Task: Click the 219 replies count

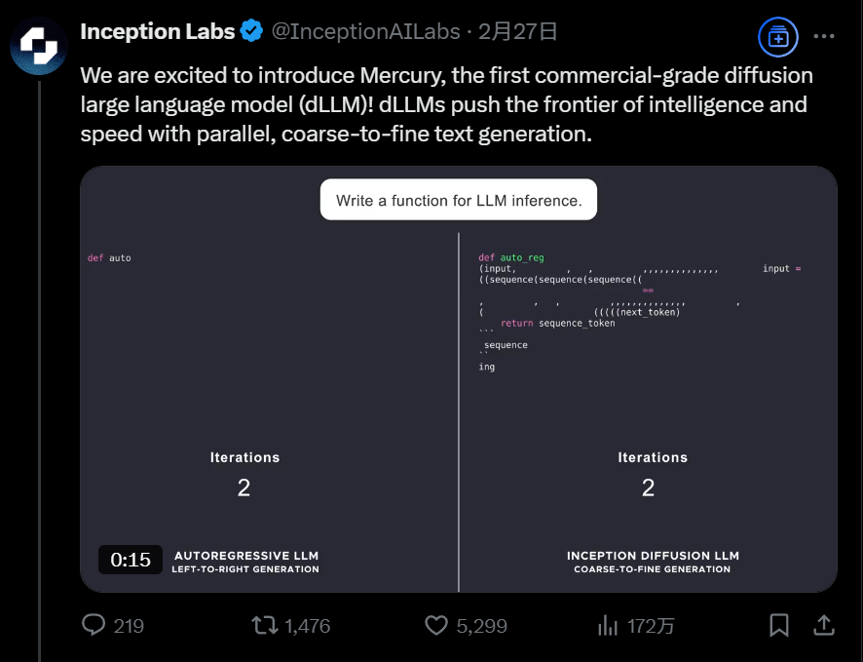Action: [x=129, y=626]
